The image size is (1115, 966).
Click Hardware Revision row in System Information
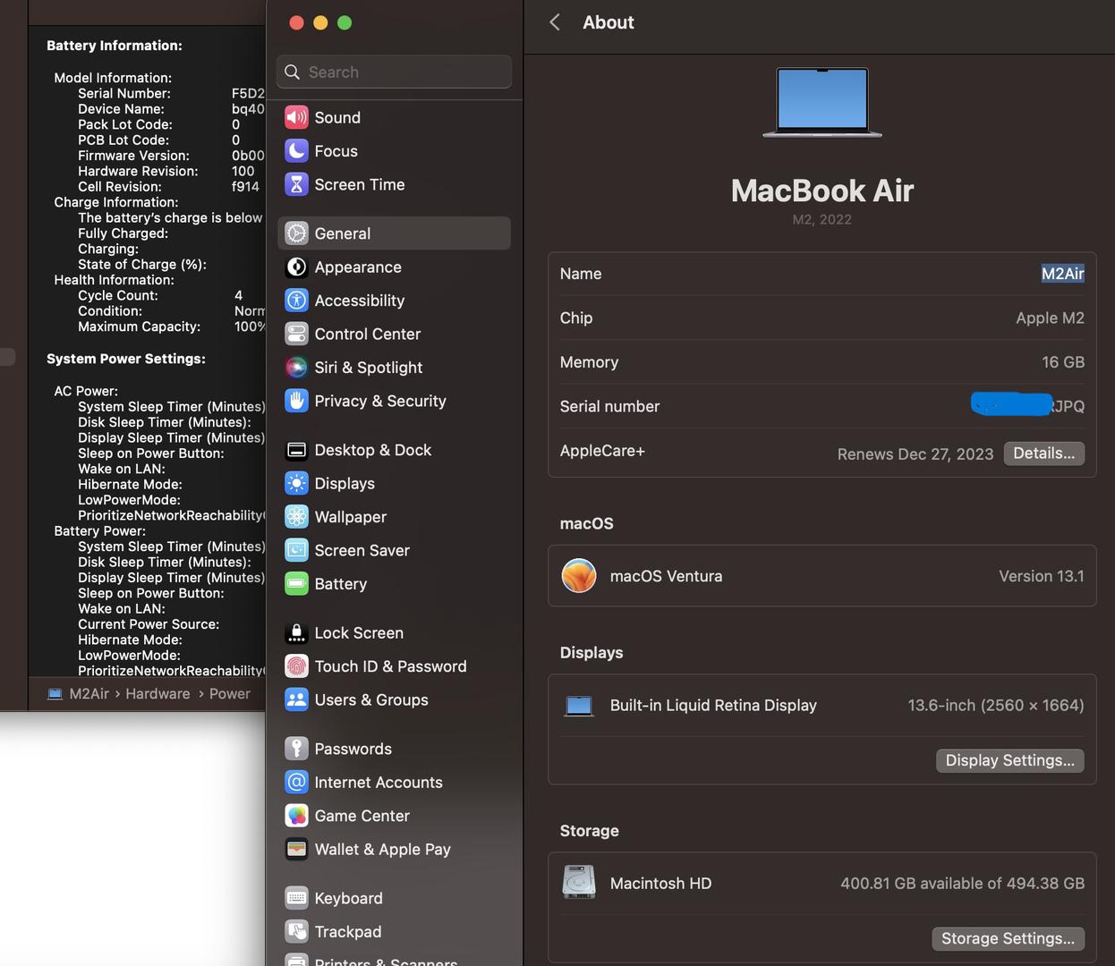166,171
